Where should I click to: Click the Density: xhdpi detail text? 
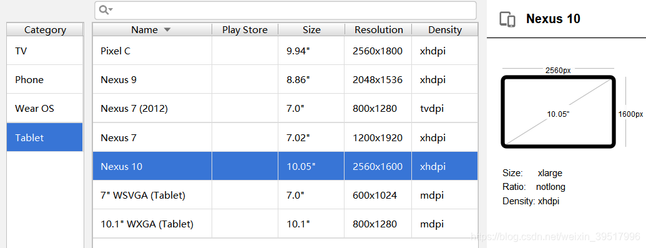pyautogui.click(x=531, y=201)
